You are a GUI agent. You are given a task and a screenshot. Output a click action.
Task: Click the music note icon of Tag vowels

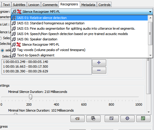point(14,50)
